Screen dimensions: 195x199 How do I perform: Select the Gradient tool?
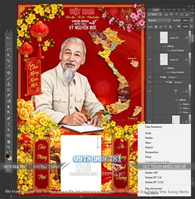[x=8, y=101]
